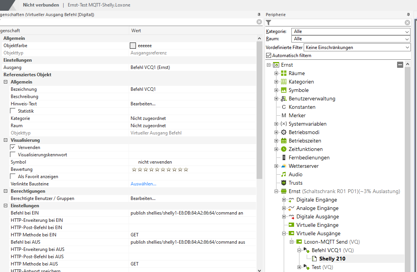Click the Trusts shield icon
This screenshot has height=272, width=417.
pos(284,183)
